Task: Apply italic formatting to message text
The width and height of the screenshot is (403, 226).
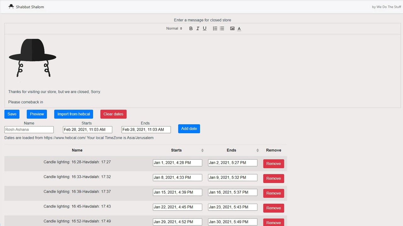Action: 198,29
